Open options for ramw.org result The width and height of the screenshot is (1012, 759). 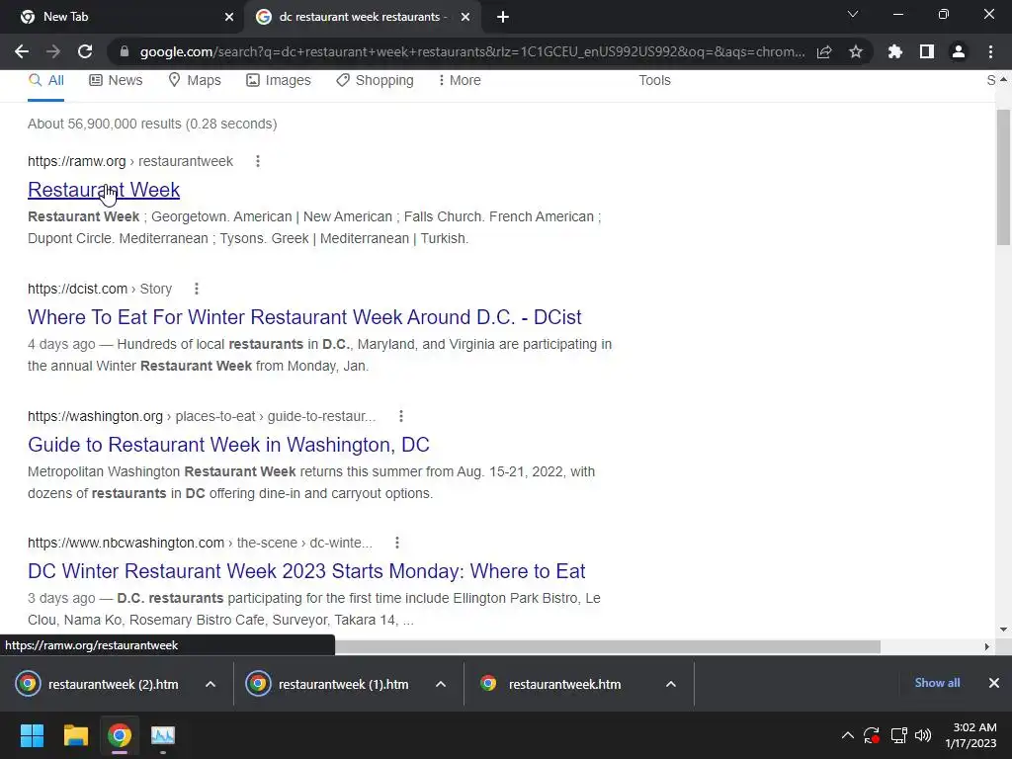click(258, 161)
